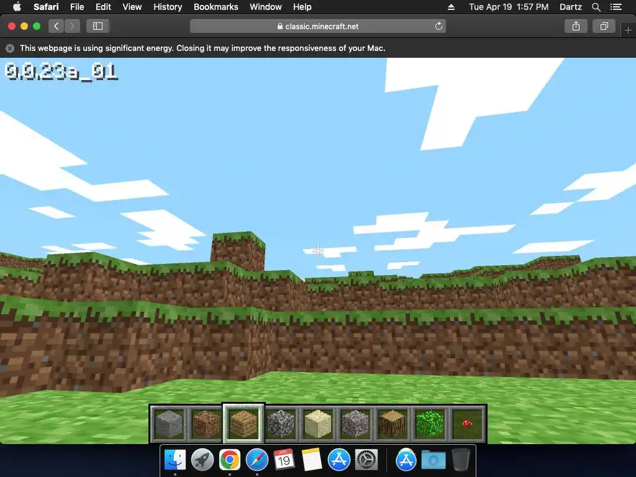
Task: Open Calendar from the Dock
Action: [x=284, y=460]
